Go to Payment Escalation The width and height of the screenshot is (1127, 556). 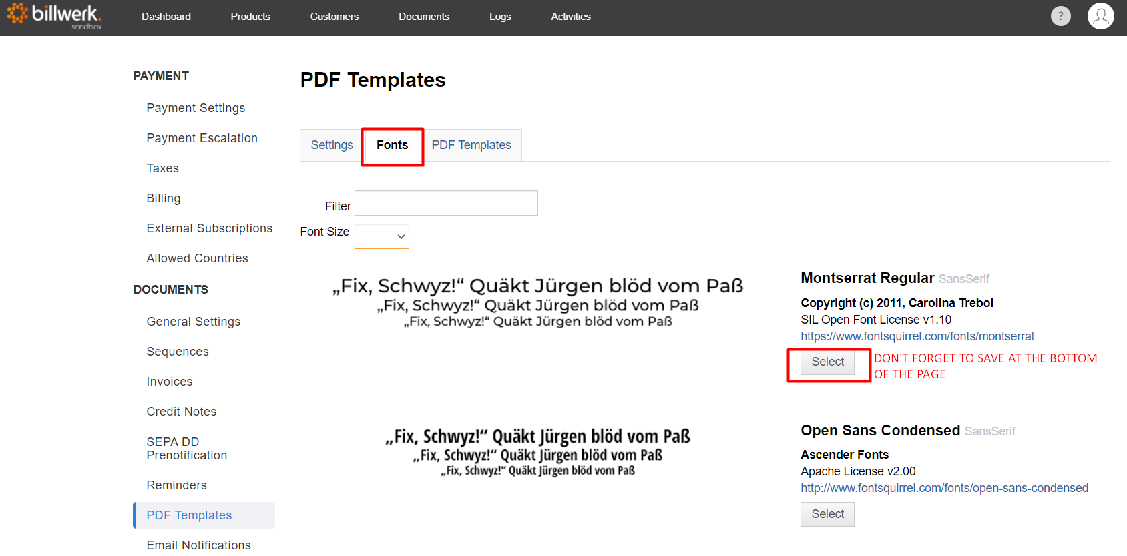click(202, 138)
